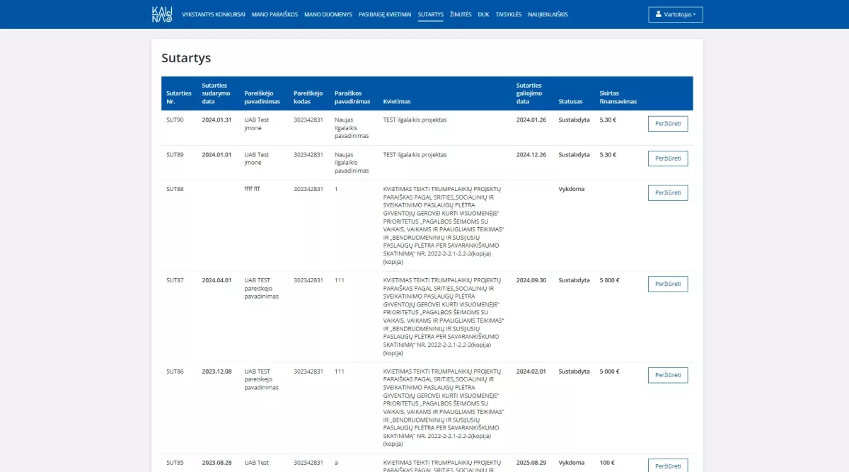This screenshot has width=849, height=472.
Task: Open the Vartotojas dropdown menu
Action: pos(676,13)
